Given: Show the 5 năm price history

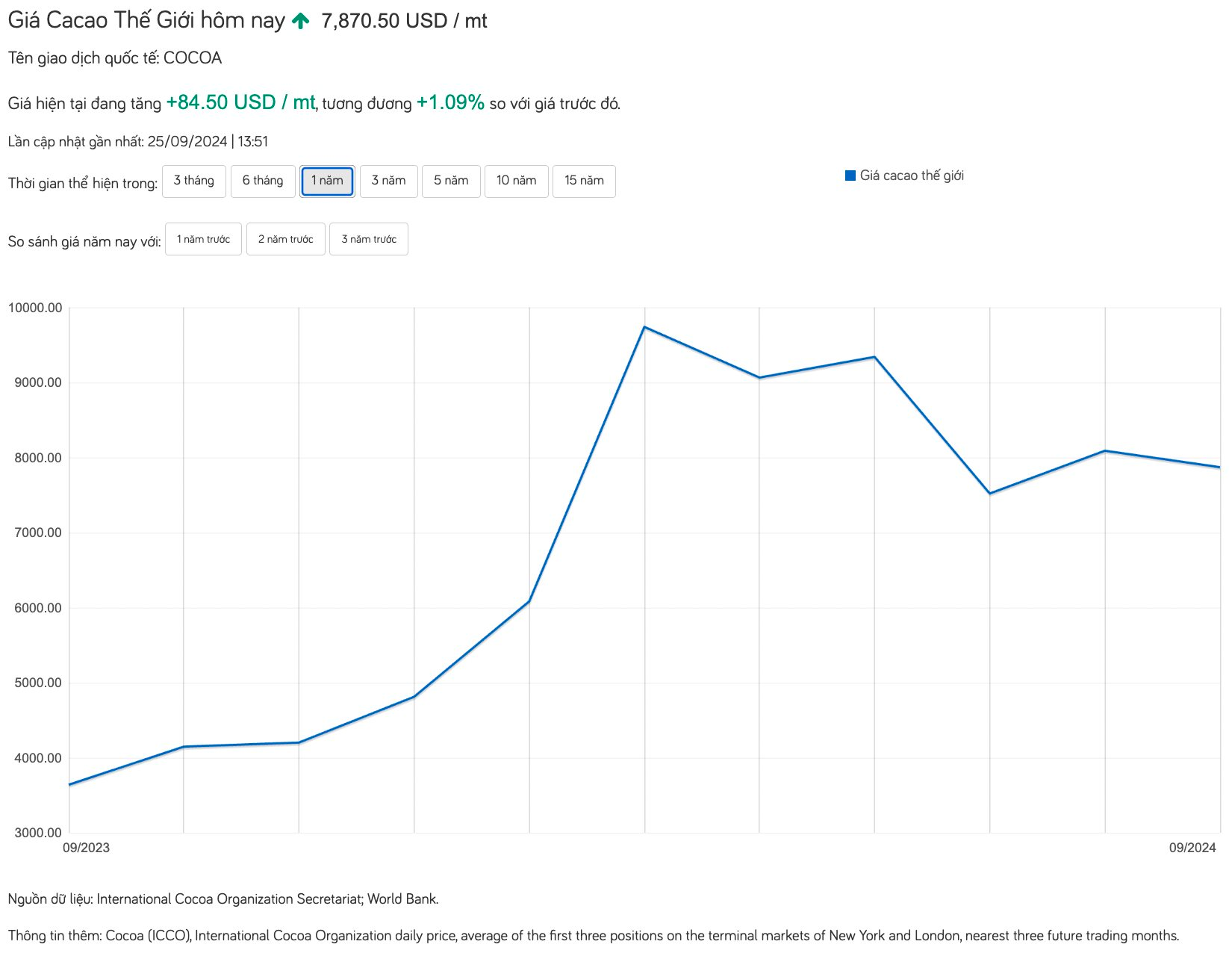Looking at the screenshot, I should pyautogui.click(x=451, y=181).
